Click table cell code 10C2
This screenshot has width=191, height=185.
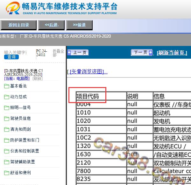point(101,138)
